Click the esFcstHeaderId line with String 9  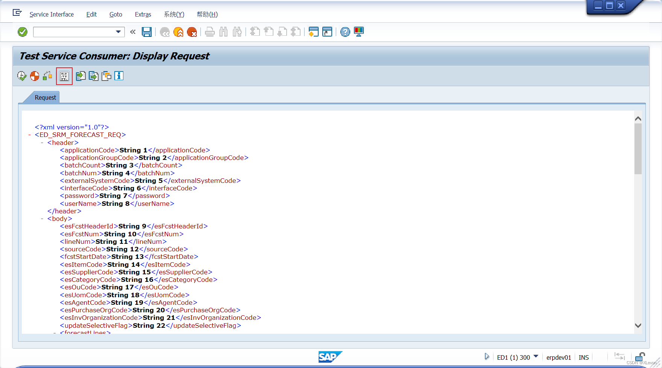pyautogui.click(x=134, y=226)
